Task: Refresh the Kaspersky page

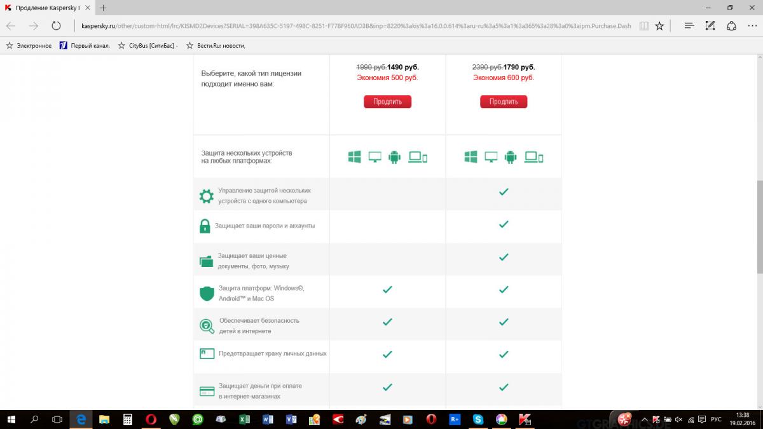Action: coord(56,26)
